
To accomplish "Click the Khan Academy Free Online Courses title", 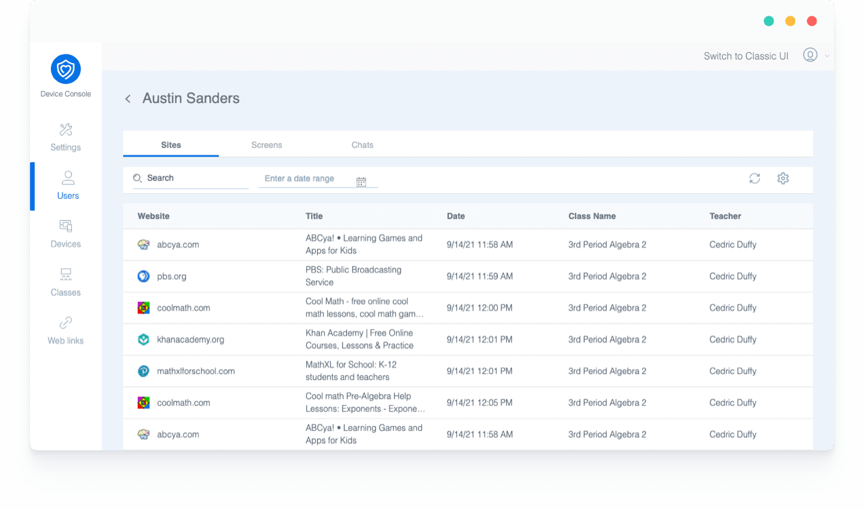I will pyautogui.click(x=359, y=339).
